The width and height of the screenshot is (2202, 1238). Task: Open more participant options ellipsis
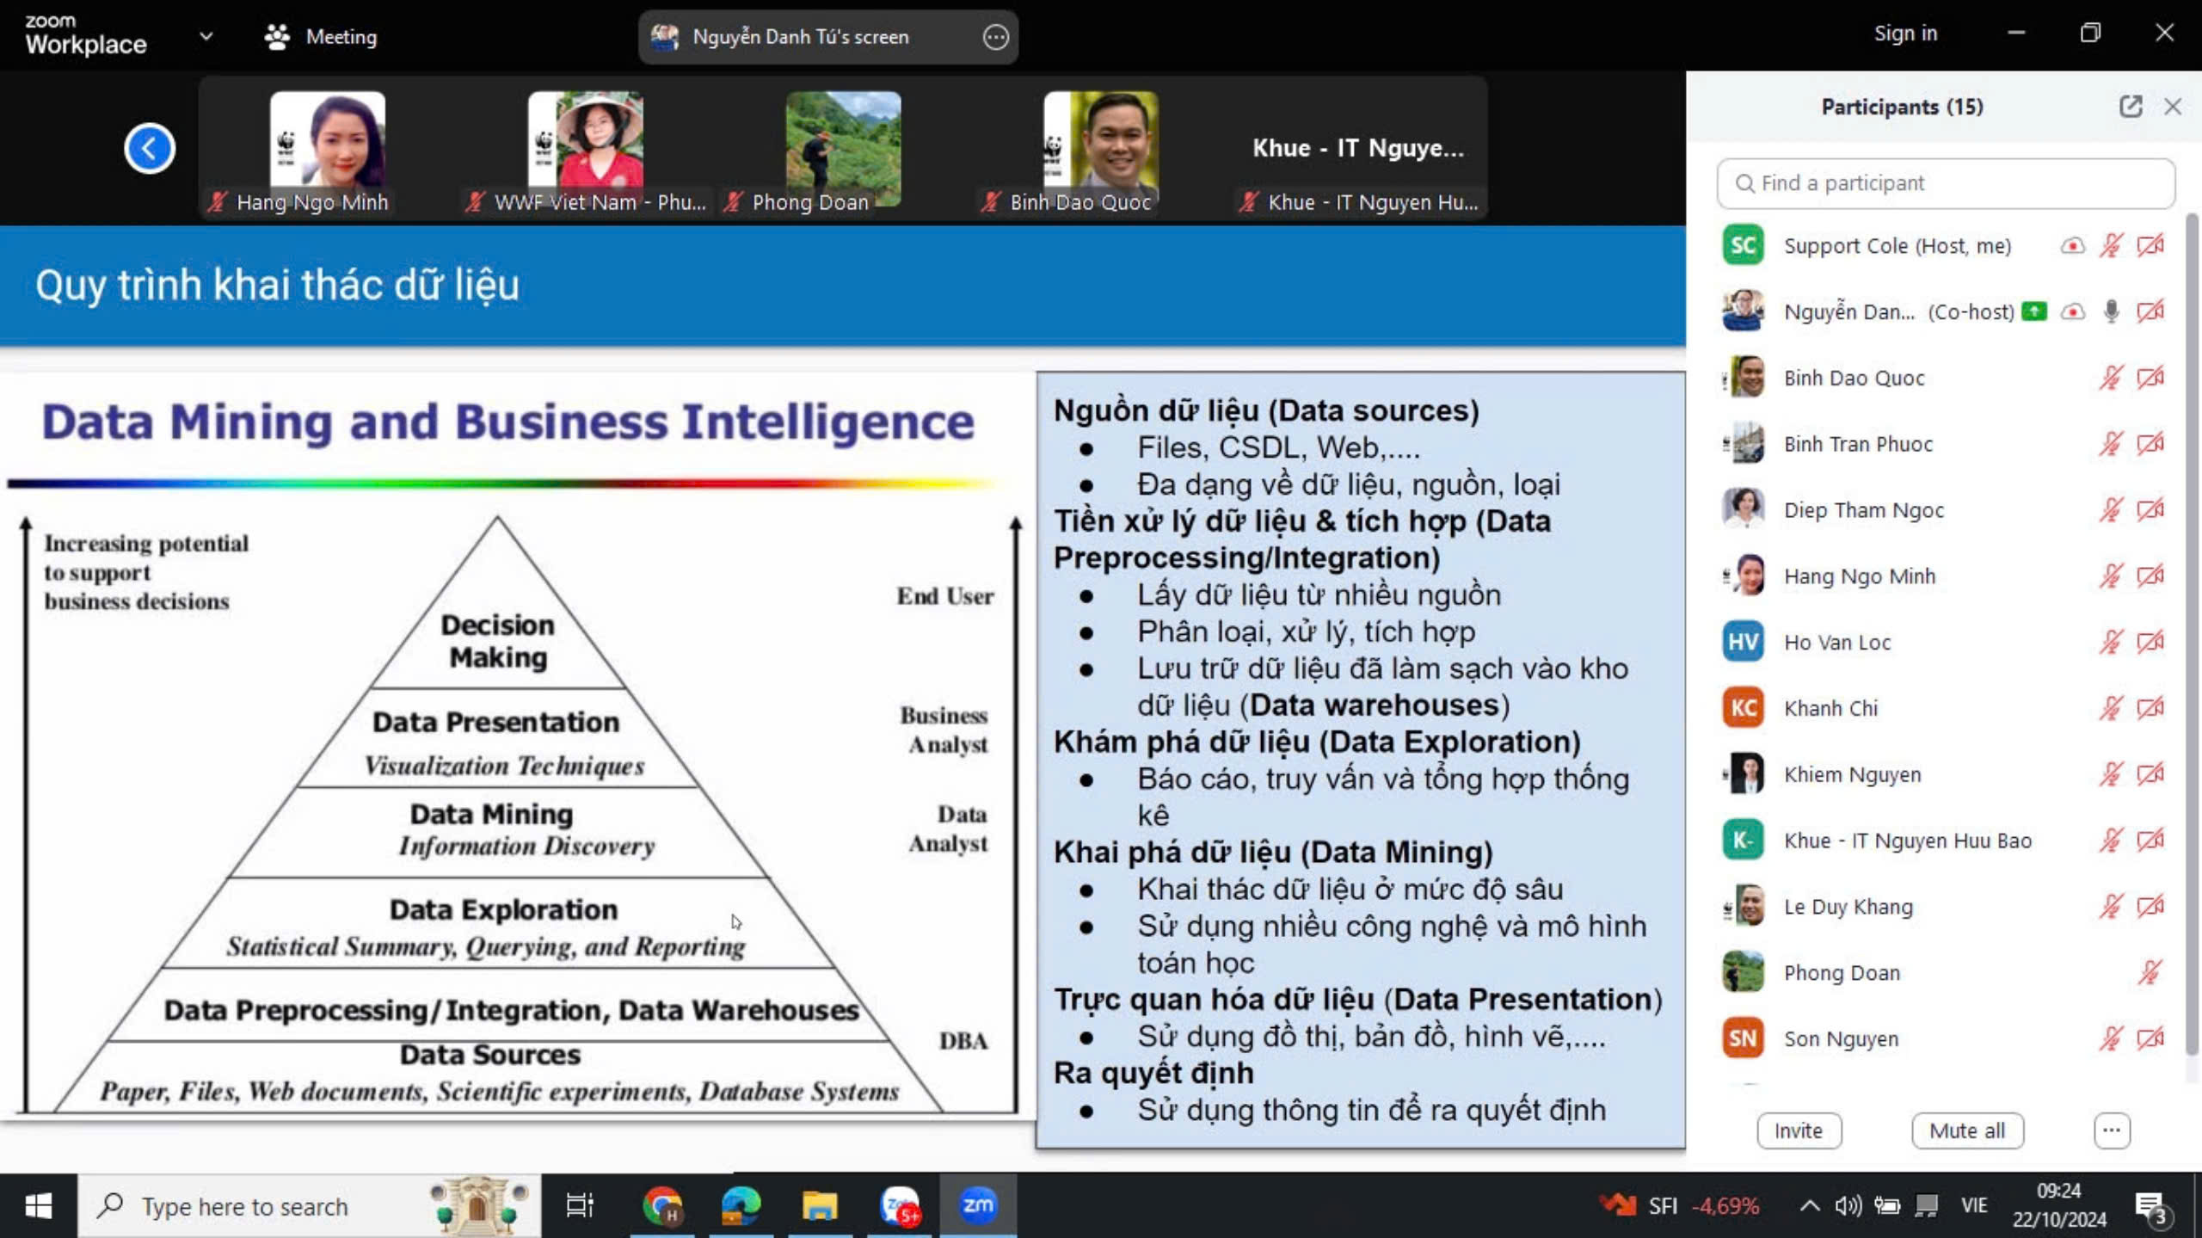2112,1130
